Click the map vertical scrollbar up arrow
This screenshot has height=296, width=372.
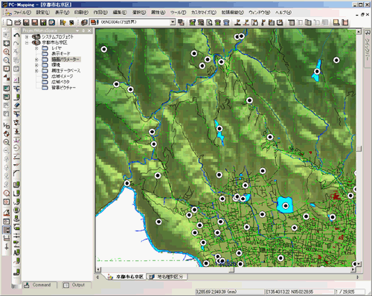coord(359,32)
